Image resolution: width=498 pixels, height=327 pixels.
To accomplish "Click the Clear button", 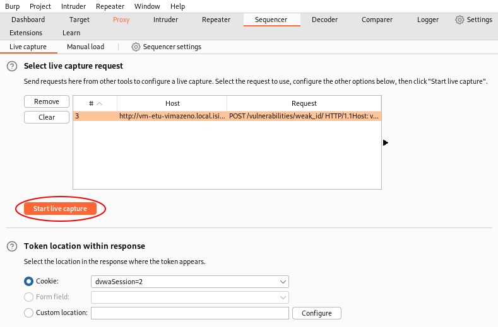I will coord(47,117).
